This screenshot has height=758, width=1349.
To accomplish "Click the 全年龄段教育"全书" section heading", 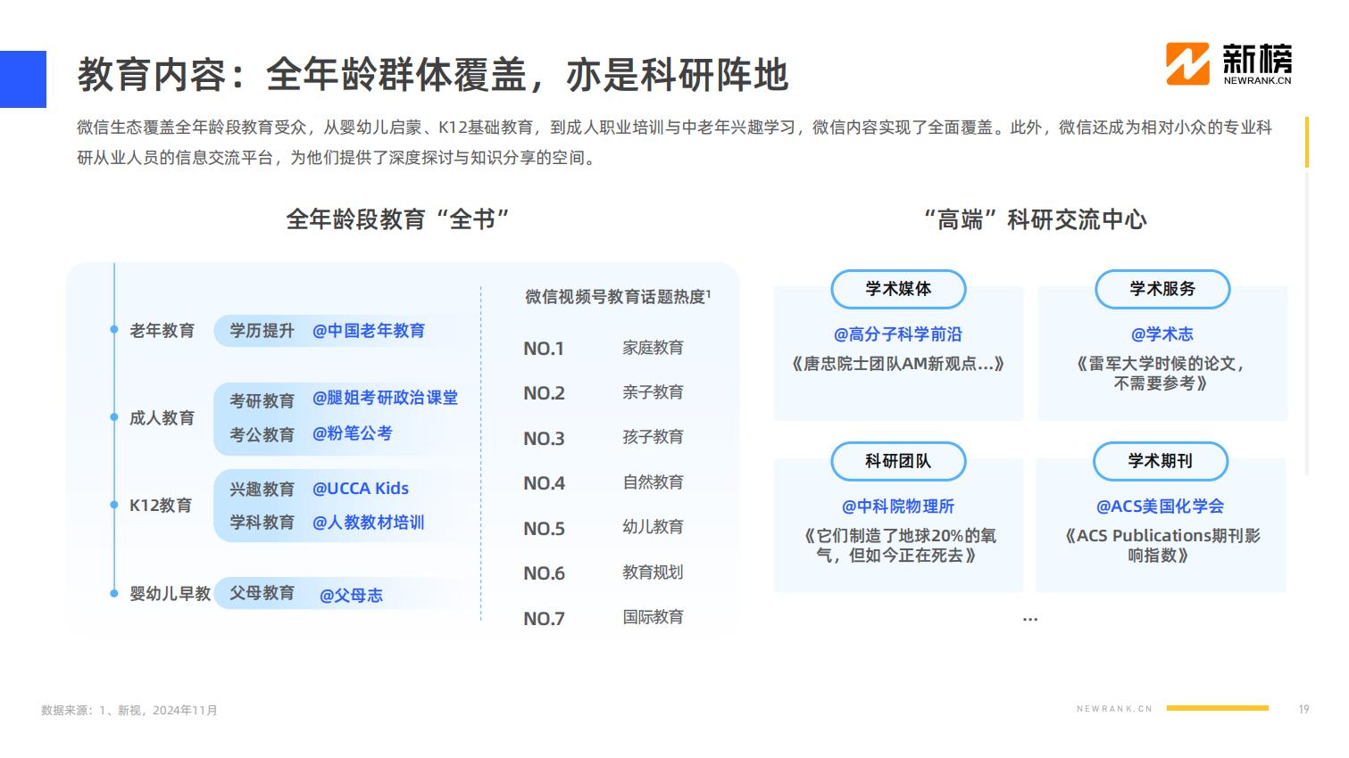I will click(397, 219).
